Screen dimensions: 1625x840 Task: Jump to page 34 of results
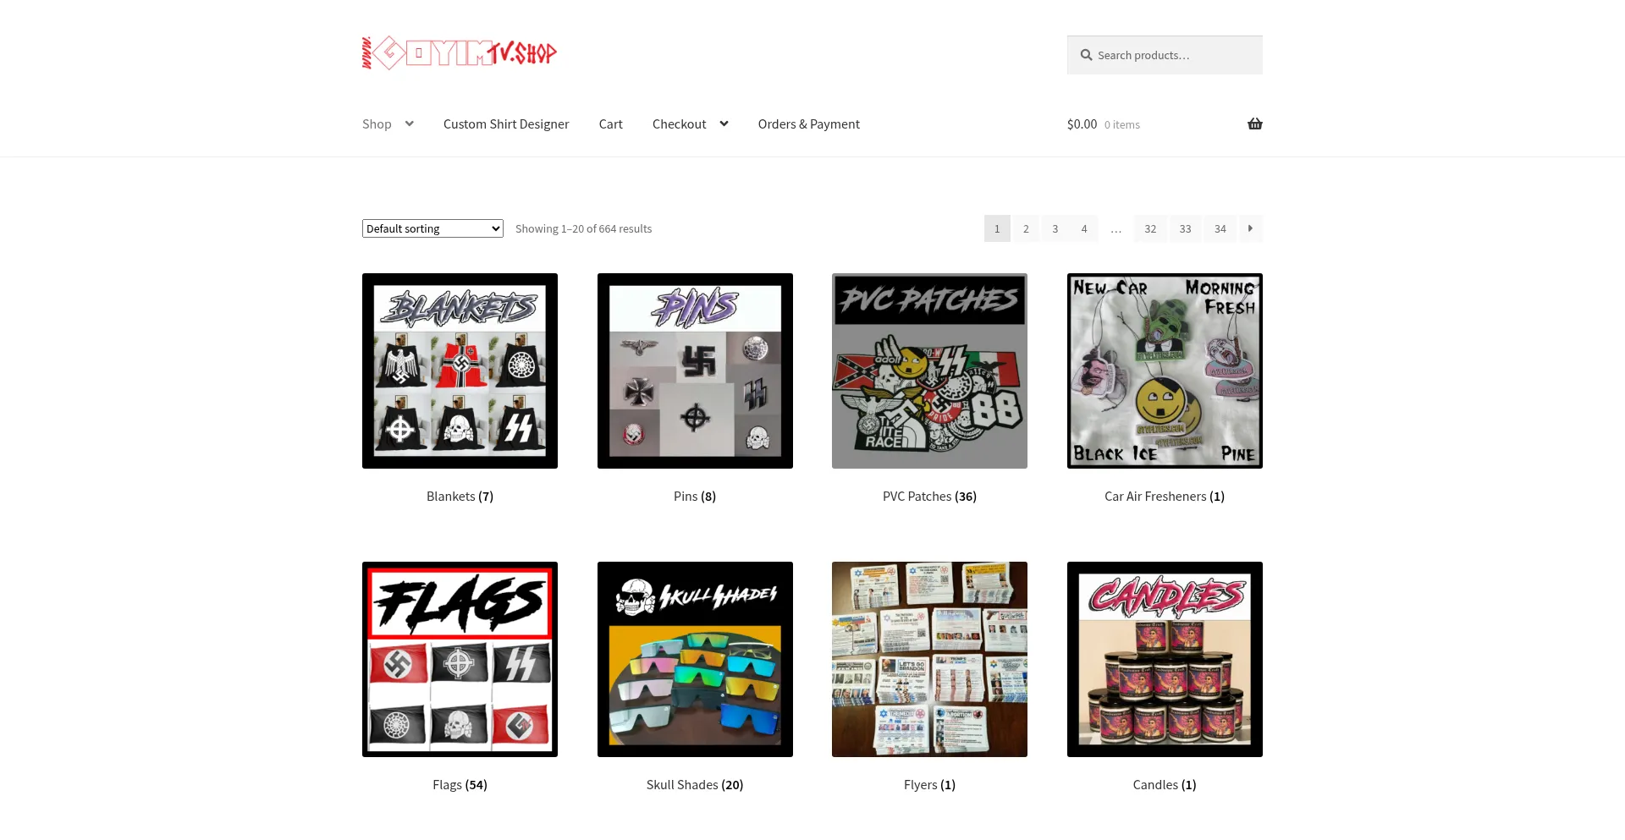point(1220,228)
